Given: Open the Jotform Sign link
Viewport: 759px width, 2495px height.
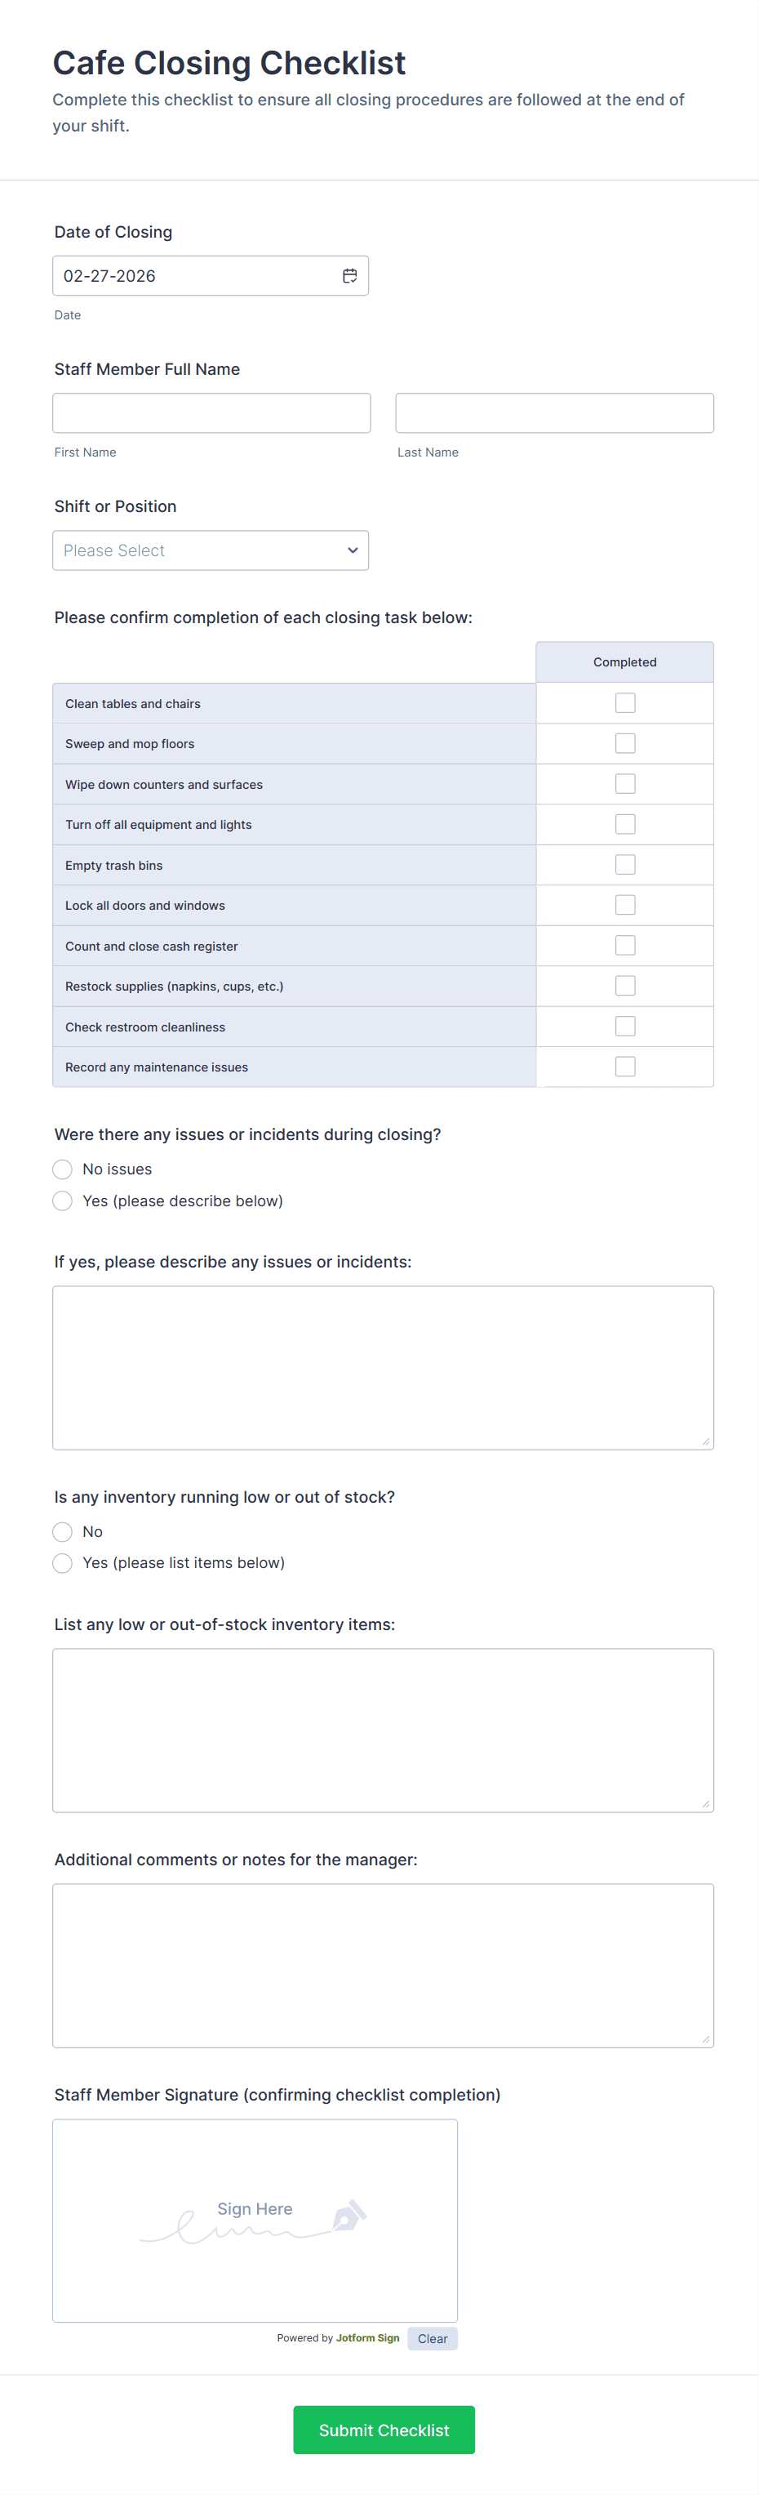Looking at the screenshot, I should [367, 2338].
